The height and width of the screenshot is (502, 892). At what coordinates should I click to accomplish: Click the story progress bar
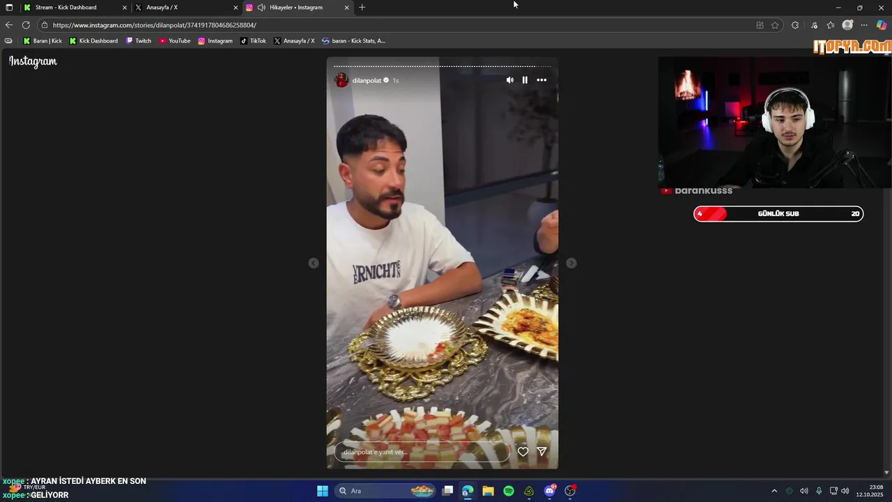click(443, 66)
